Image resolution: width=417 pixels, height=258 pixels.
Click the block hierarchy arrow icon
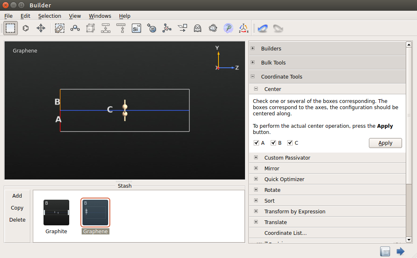(x=106, y=28)
